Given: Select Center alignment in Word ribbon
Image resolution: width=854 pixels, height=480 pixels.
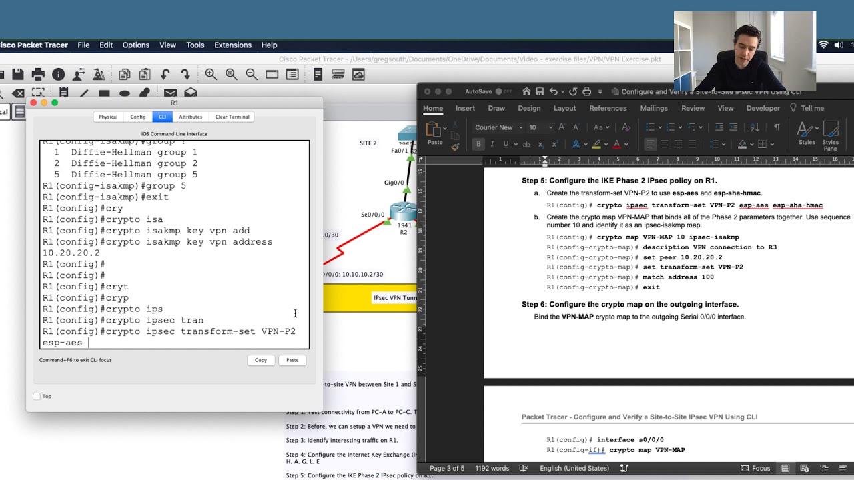Looking at the screenshot, I should (x=665, y=144).
